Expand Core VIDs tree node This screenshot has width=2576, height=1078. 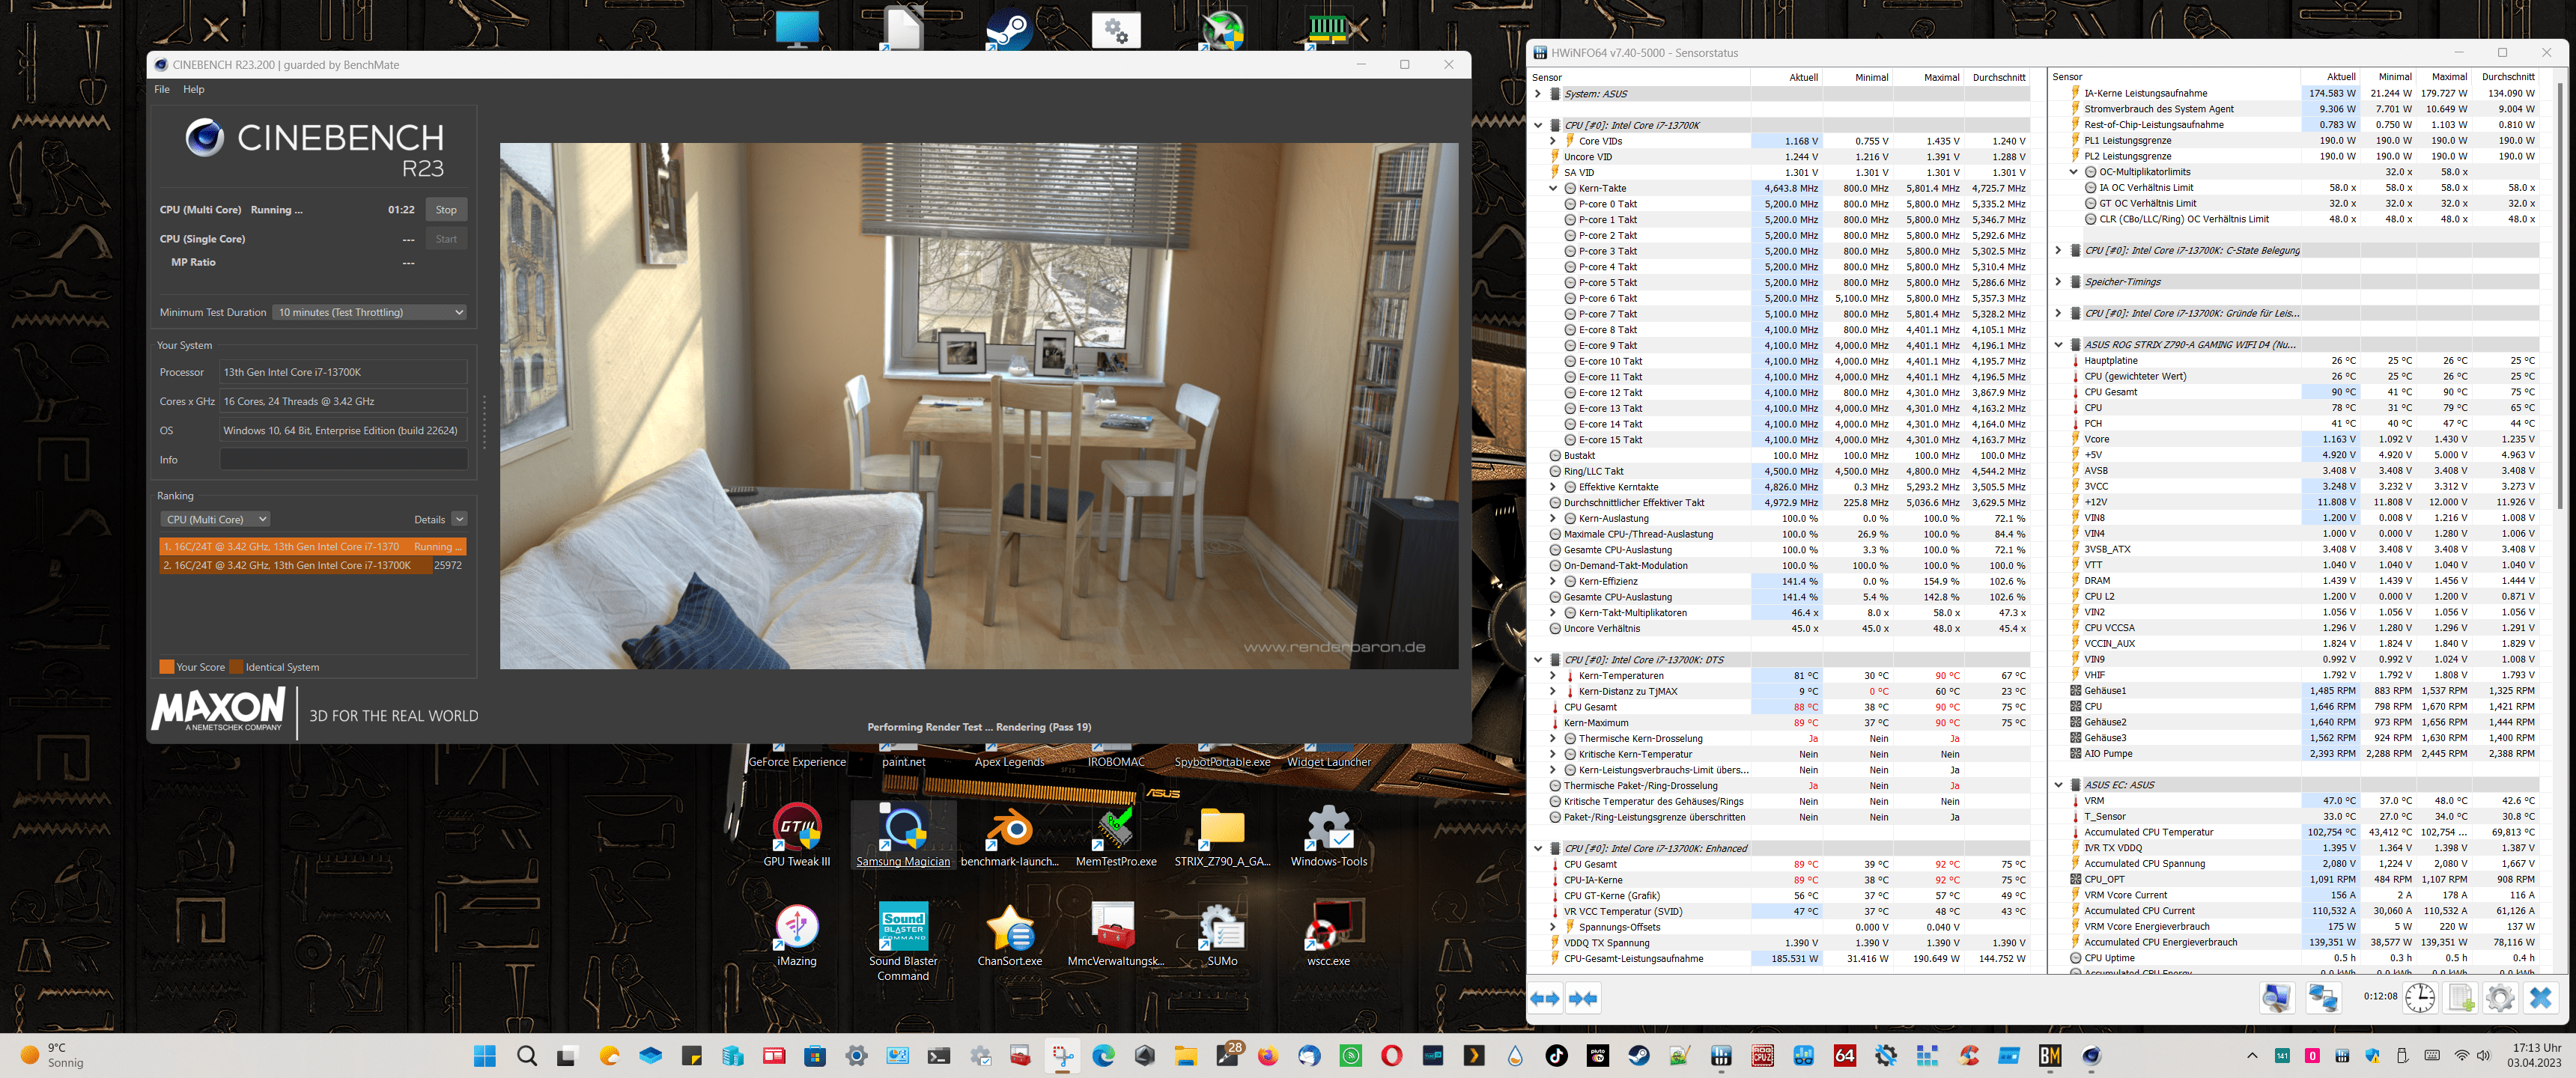click(1553, 141)
